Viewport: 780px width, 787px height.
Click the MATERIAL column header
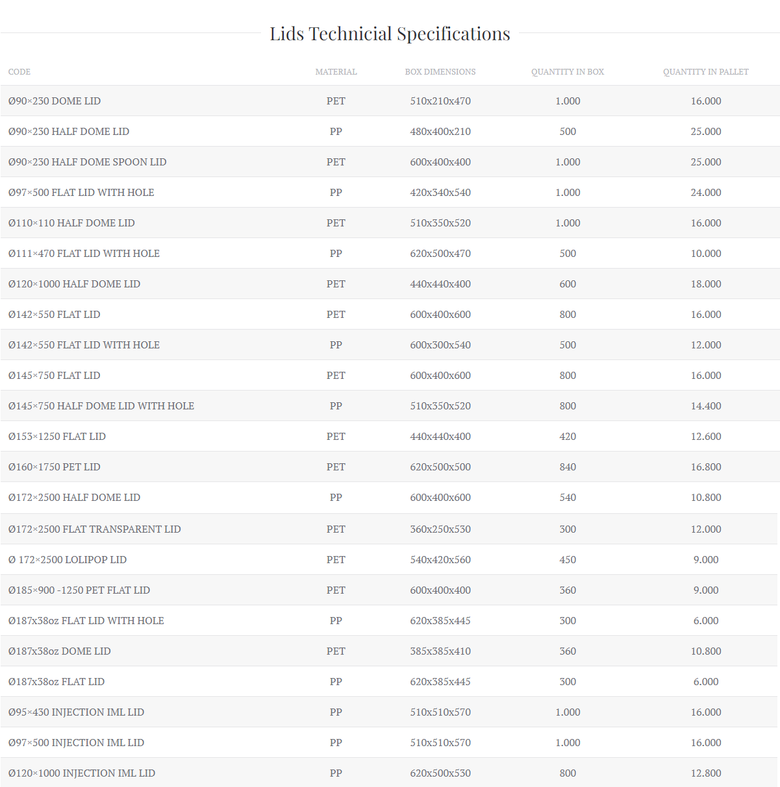click(x=336, y=72)
